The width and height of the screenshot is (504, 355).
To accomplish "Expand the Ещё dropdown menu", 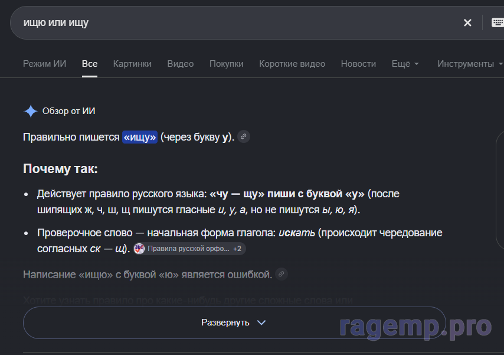I will coord(405,64).
